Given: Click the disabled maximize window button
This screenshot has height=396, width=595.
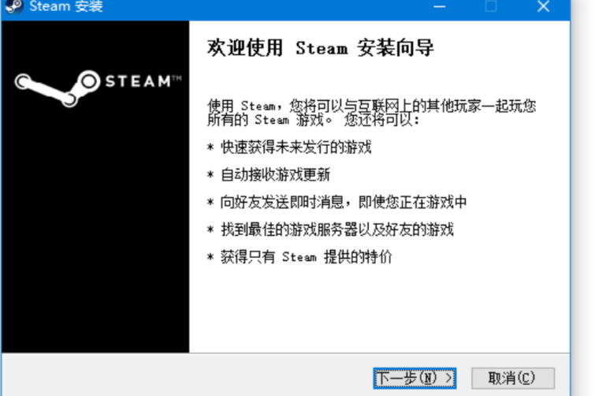Looking at the screenshot, I should pyautogui.click(x=491, y=6).
